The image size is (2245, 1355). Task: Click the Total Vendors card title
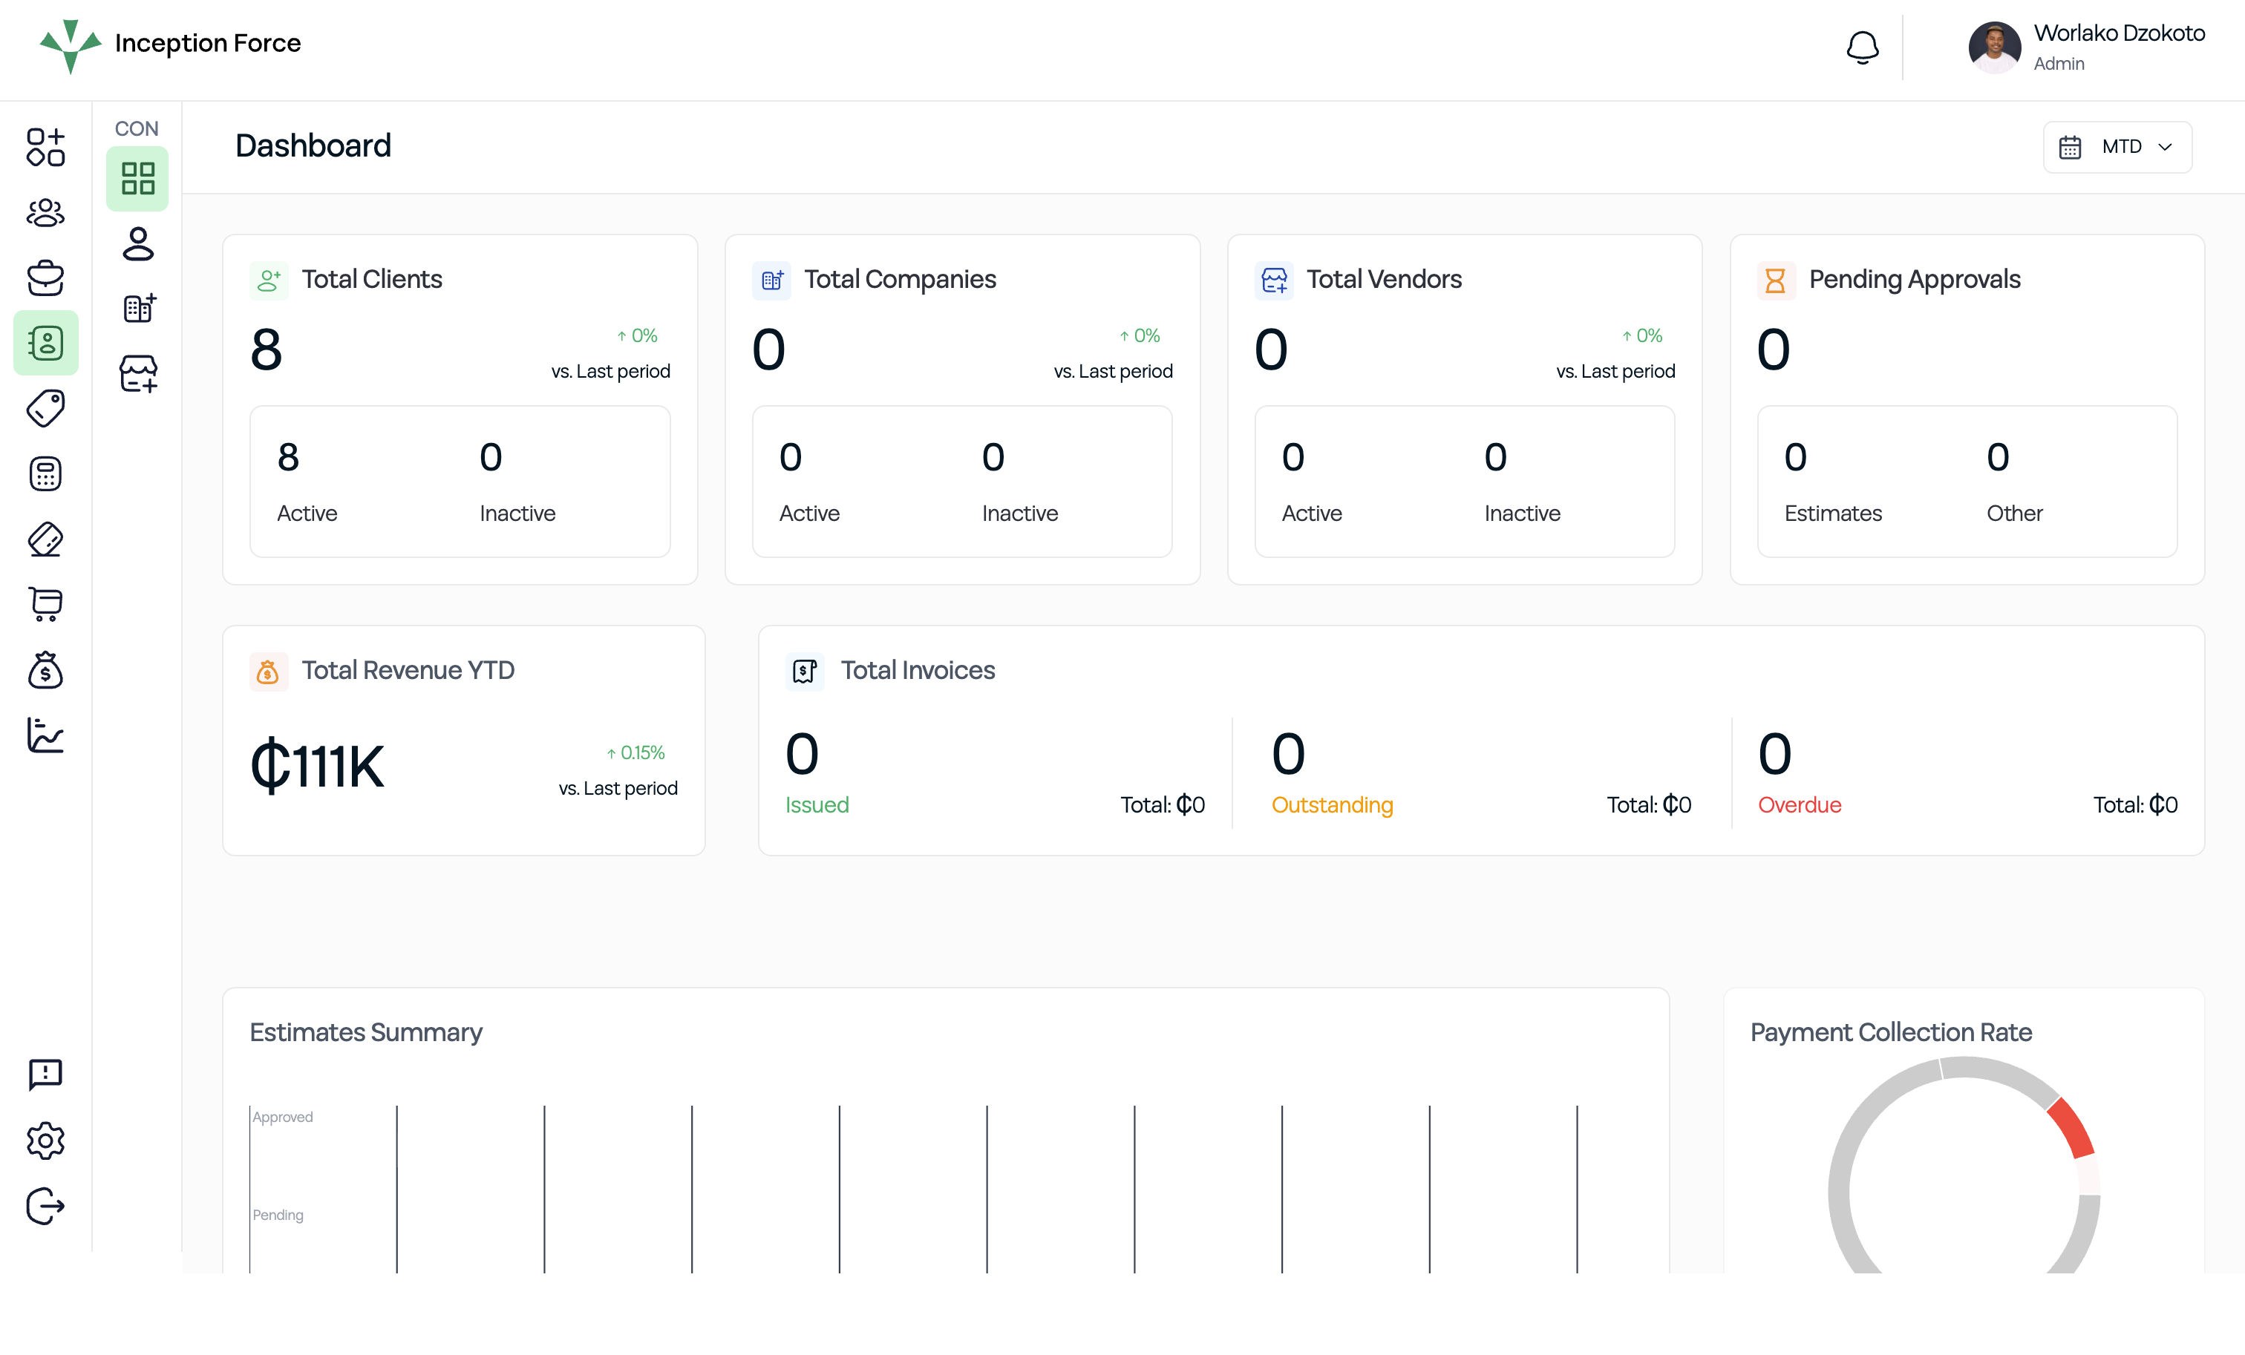click(1384, 280)
